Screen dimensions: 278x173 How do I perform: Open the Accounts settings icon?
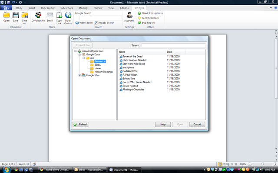[129, 17]
